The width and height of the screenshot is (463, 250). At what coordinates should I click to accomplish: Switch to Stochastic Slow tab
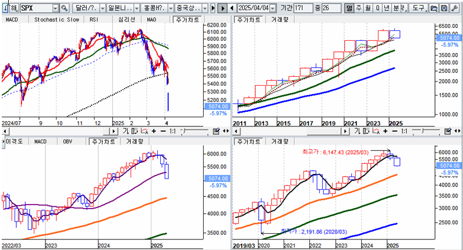coord(56,20)
